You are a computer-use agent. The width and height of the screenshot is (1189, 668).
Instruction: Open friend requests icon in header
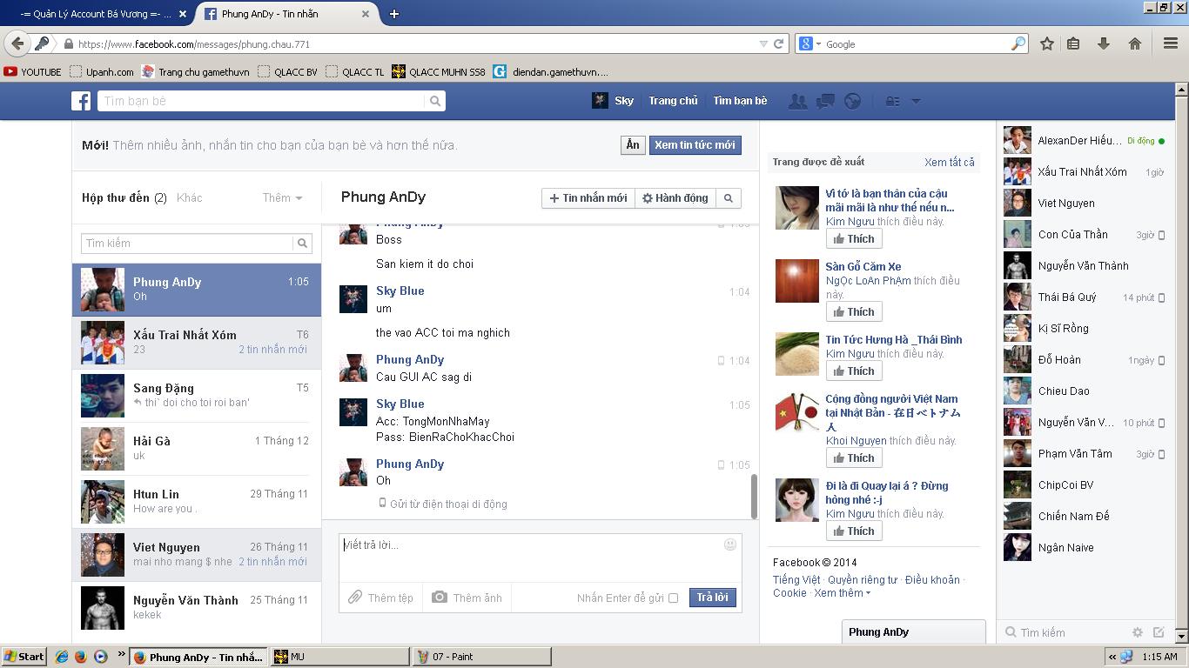[797, 101]
